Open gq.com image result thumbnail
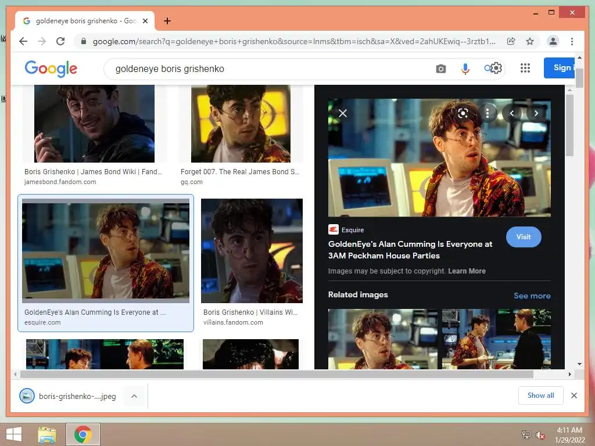Screen dimensions: 595x446 241,124
